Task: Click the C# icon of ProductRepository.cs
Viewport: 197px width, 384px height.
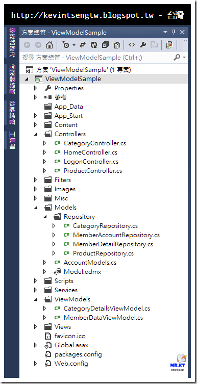Action: [x=67, y=253]
